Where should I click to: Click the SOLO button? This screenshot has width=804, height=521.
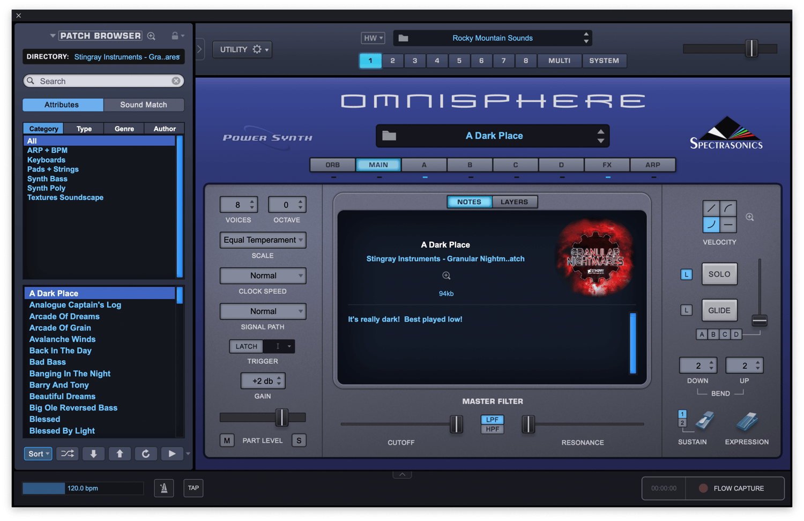719,274
